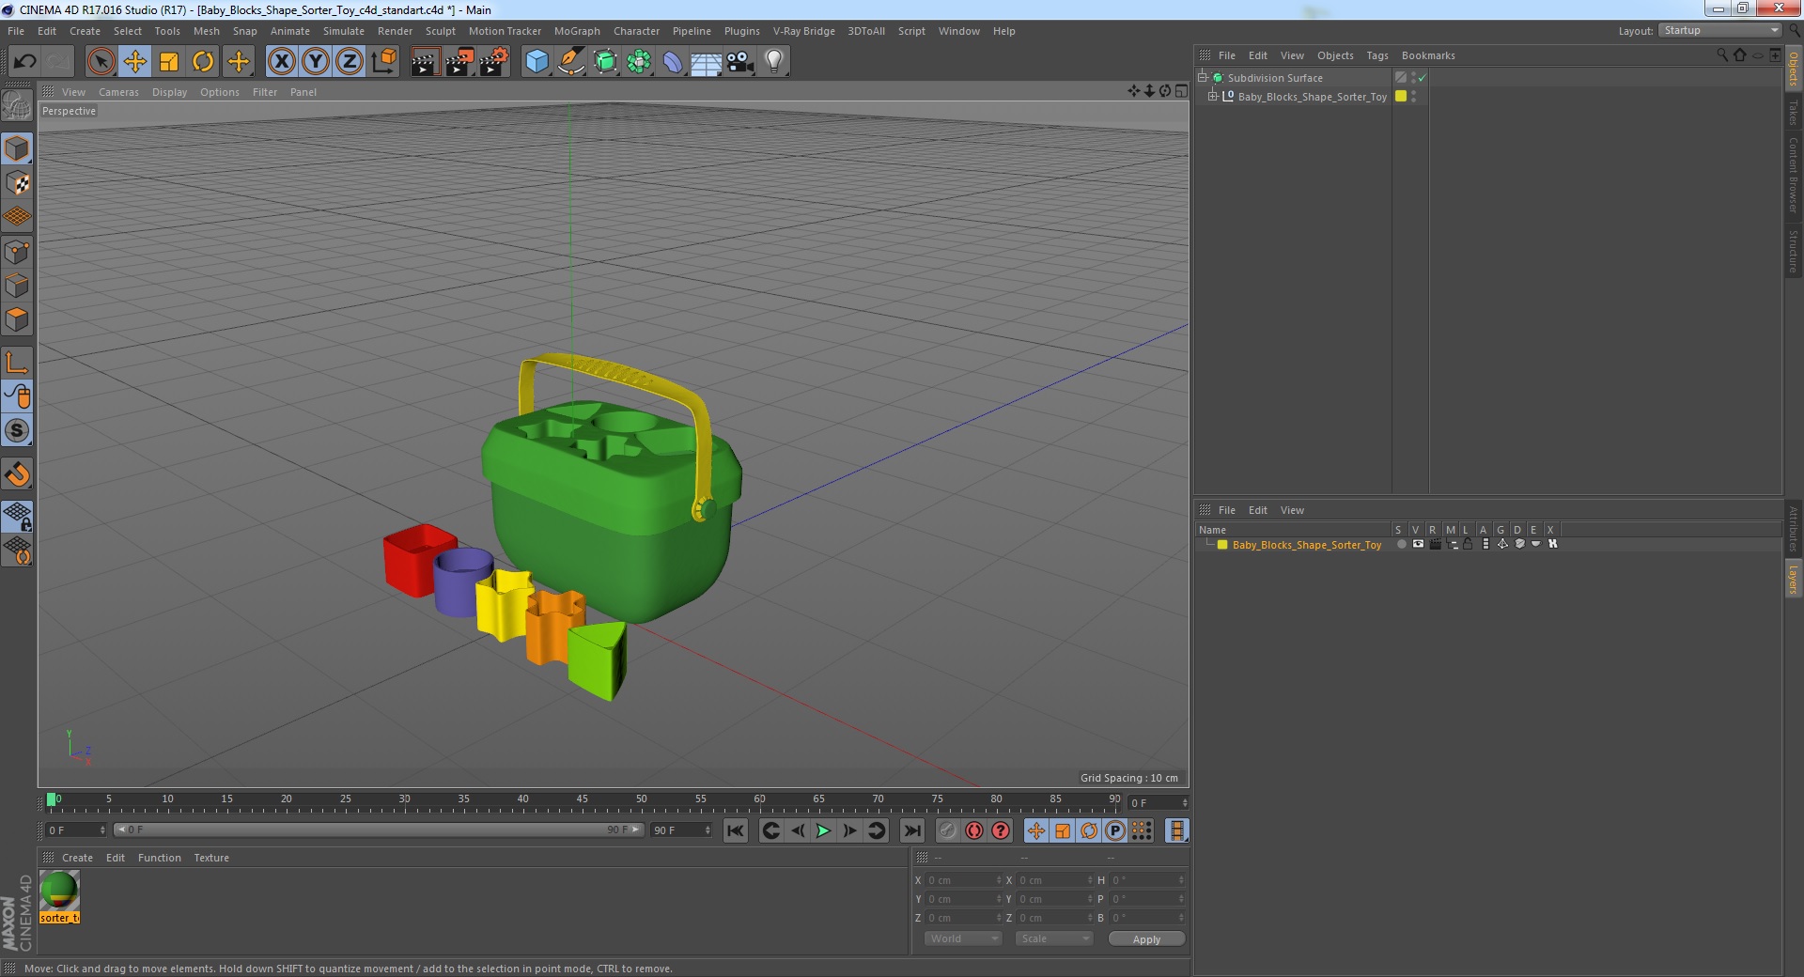
Task: Switch to Texture mode icon
Action: tap(17, 183)
